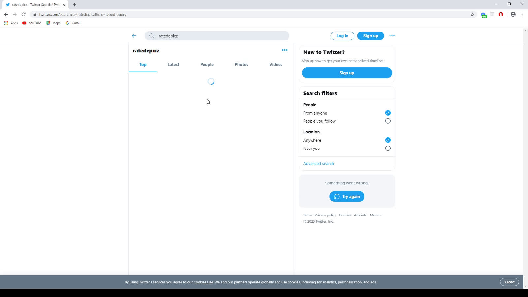
Task: Switch to the Latest tab
Action: pos(173,65)
